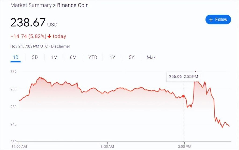The image size is (239, 150).
Task: Click the plus icon in Follow button
Action: [211, 20]
